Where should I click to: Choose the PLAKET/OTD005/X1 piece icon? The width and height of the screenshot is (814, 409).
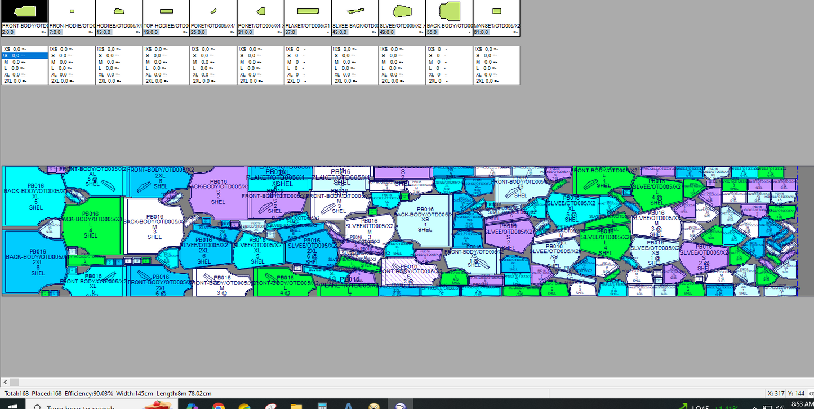tap(308, 11)
